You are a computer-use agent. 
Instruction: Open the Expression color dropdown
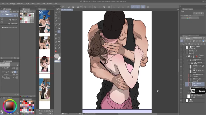[x=190, y=18]
